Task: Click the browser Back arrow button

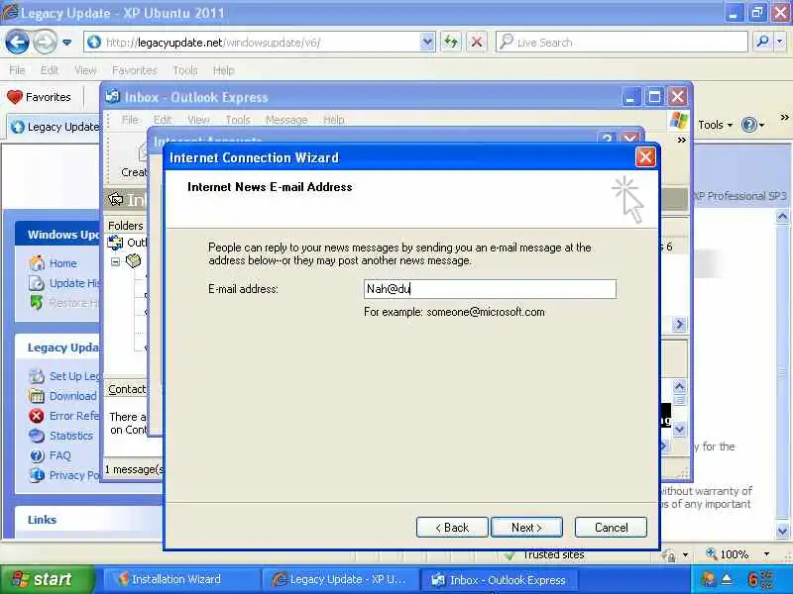Action: click(x=17, y=42)
